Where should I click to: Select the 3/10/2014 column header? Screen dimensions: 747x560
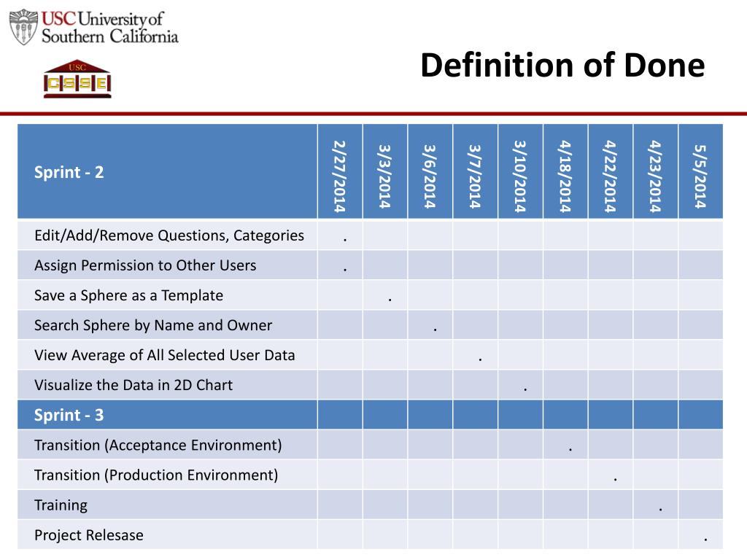[520, 171]
